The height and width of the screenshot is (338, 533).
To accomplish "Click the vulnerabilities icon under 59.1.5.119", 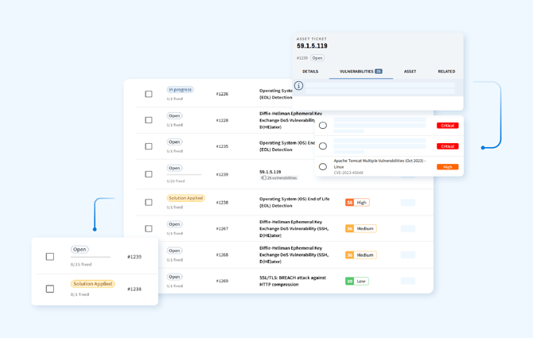I will 263,178.
